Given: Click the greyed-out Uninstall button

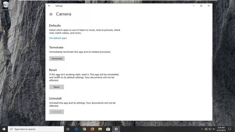Looking at the screenshot, I should tap(57, 112).
